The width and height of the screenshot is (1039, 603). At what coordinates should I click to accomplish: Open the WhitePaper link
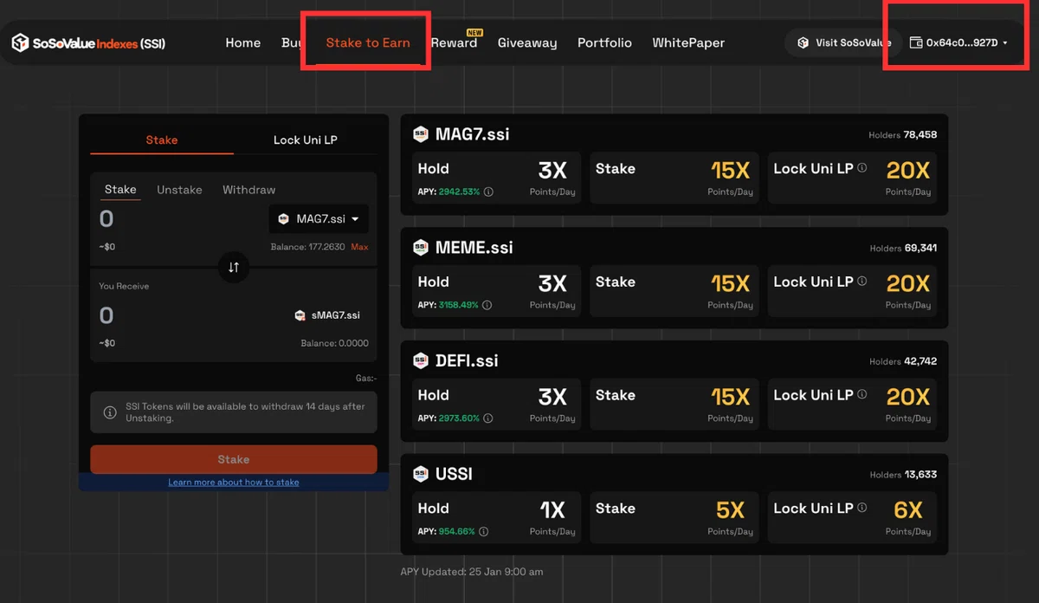[x=688, y=42]
